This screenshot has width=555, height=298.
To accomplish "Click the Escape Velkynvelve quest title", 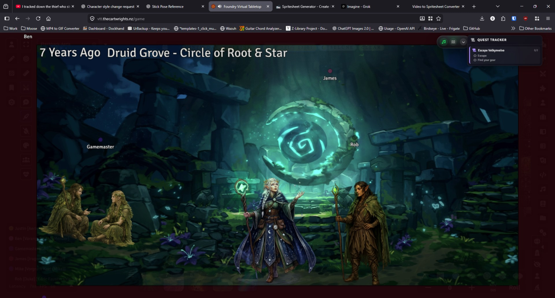I will pyautogui.click(x=491, y=50).
